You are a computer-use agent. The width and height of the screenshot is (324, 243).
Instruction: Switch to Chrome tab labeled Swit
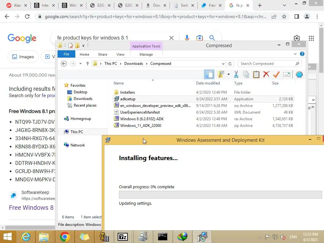coord(184,5)
